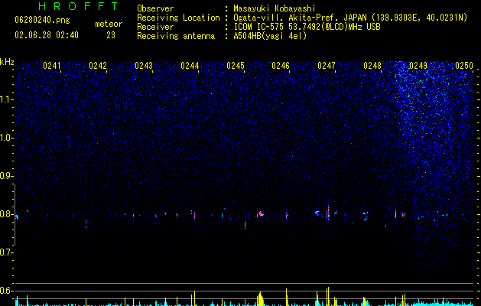Click the bright meteor echo after 0245
The width and height of the screenshot is (481, 306).
(261, 213)
